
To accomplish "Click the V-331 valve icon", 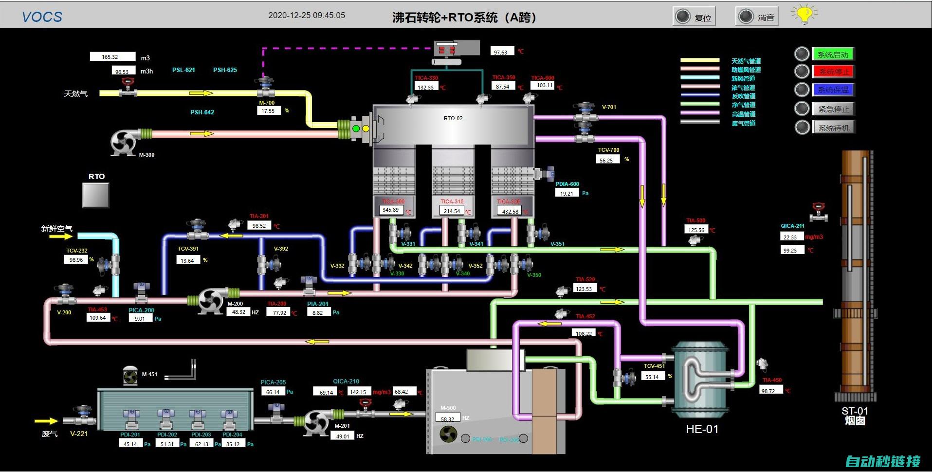I will 400,233.
